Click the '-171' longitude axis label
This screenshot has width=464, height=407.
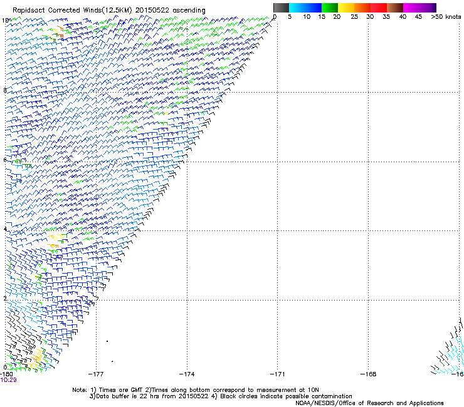point(277,374)
